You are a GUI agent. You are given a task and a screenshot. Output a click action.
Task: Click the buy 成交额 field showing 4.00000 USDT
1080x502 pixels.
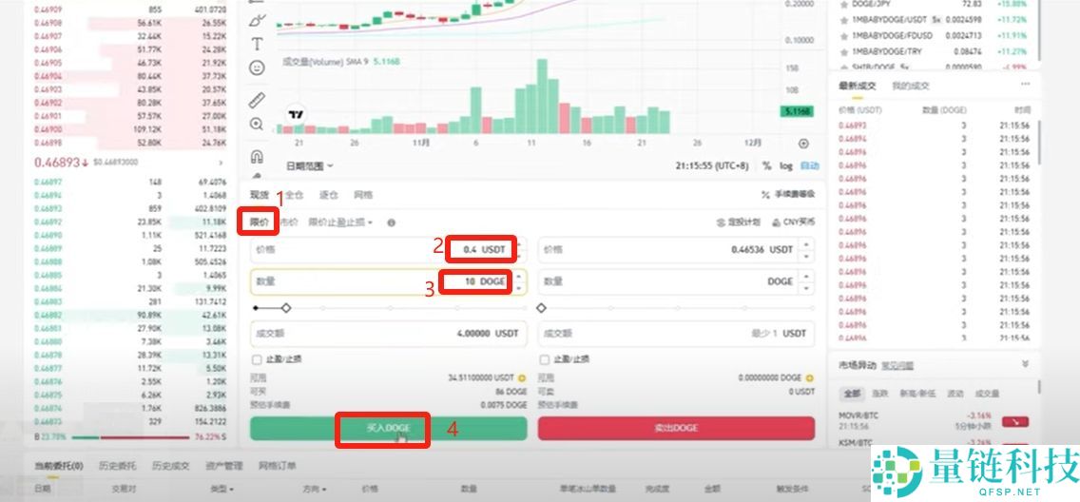(389, 334)
